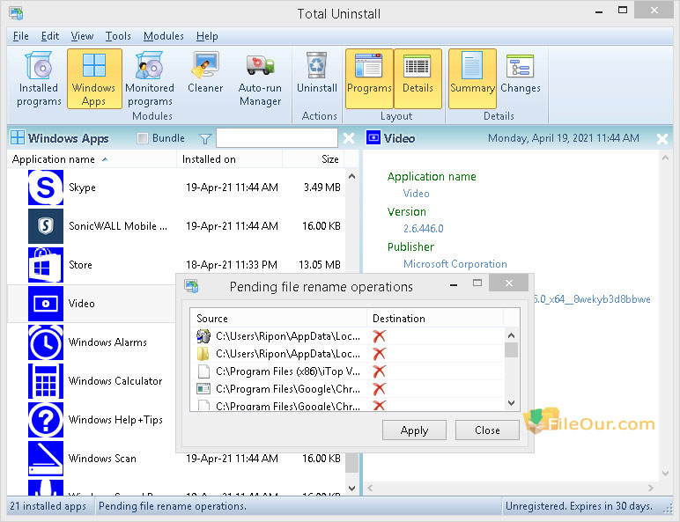Click the app search filter field
This screenshot has height=522, width=680.
click(277, 138)
